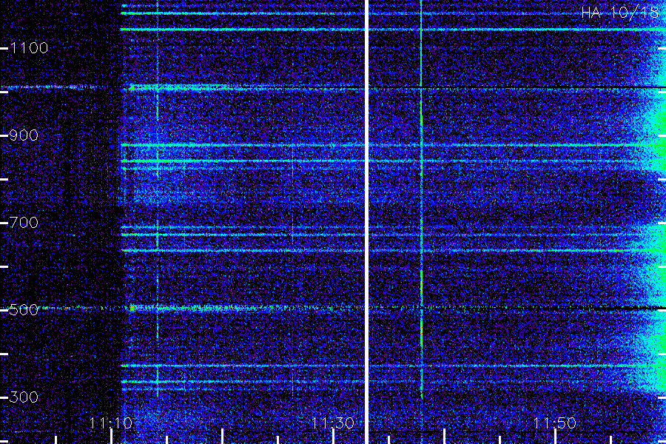Click the HA 10/18 corner label
The image size is (666, 444).
click(x=620, y=13)
